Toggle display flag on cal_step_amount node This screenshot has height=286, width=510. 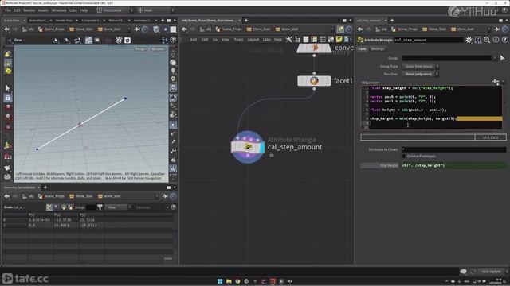coord(262,147)
